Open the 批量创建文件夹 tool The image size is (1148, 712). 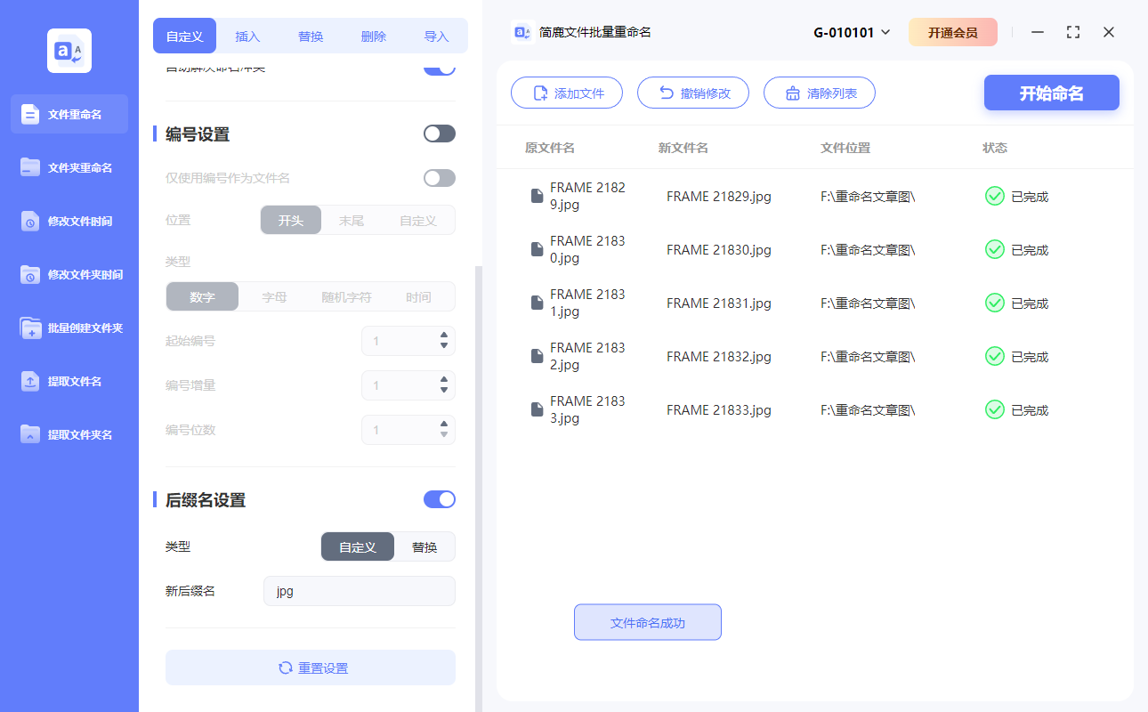click(x=69, y=328)
